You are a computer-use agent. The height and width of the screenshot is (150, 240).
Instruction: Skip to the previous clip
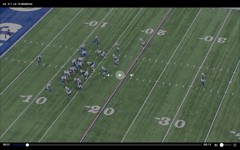(x=108, y=75)
